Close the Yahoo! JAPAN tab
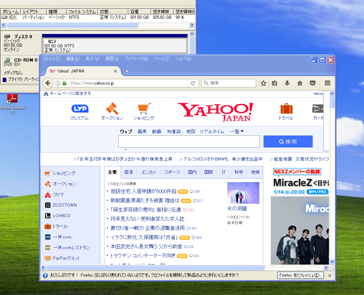364x295 pixels. click(115, 71)
